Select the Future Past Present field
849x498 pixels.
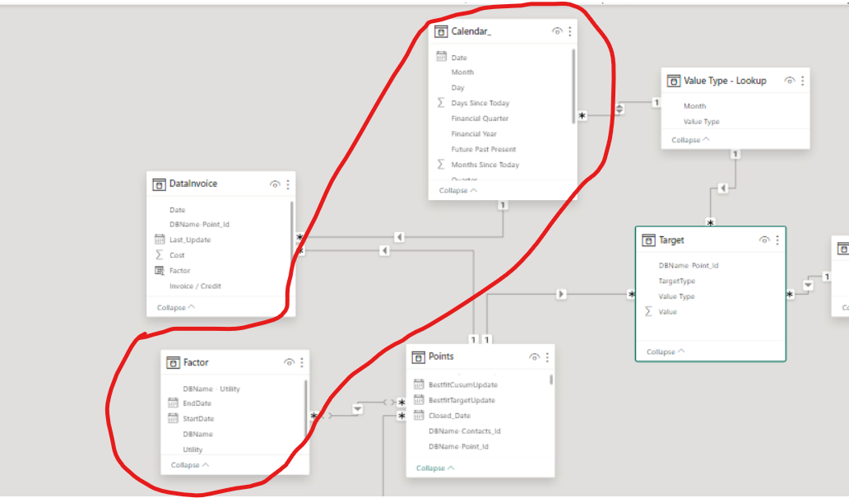(x=484, y=150)
